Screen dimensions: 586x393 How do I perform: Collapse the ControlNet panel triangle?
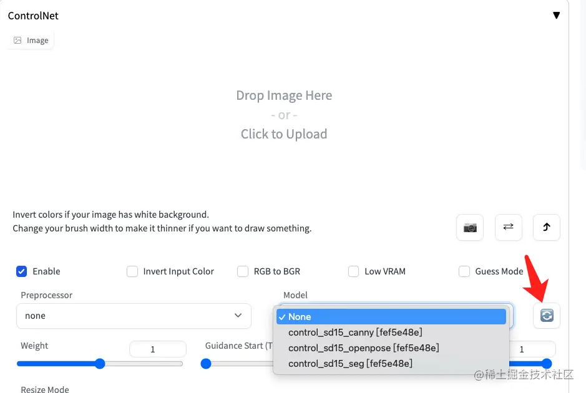(x=557, y=16)
